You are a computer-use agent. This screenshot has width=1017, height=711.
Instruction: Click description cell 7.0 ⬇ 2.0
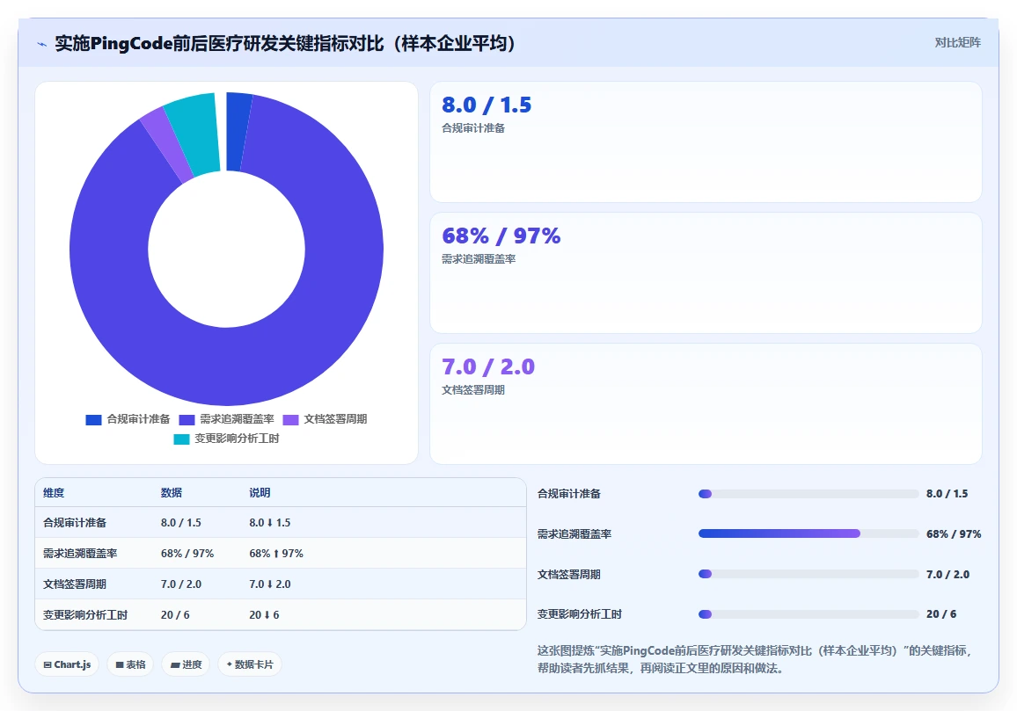[x=270, y=584]
